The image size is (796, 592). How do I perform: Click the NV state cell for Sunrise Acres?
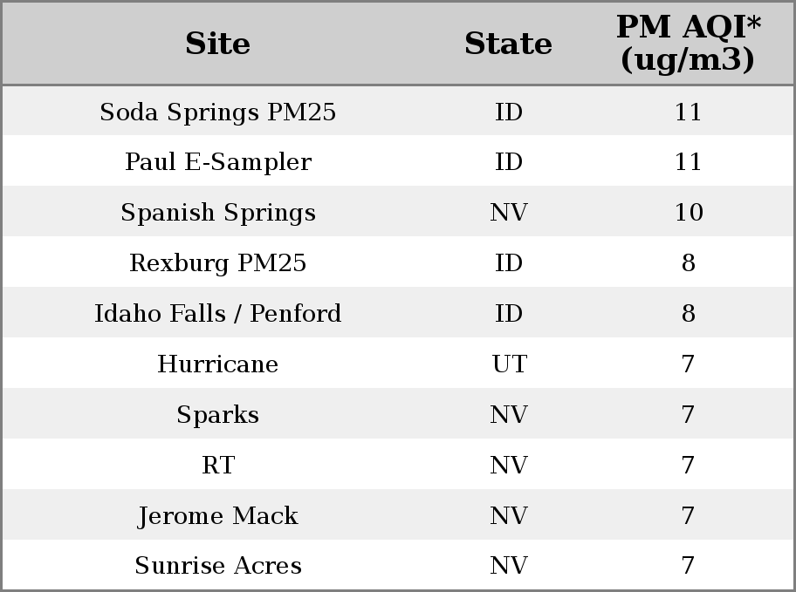[x=509, y=565]
